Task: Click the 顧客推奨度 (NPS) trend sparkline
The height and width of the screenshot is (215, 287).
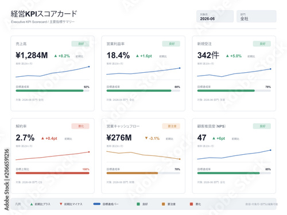Action: [x=234, y=154]
